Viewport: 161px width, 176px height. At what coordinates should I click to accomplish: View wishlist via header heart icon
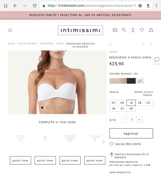[142, 30]
